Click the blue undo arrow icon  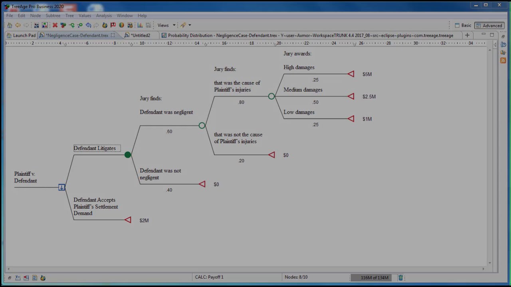coord(88,25)
